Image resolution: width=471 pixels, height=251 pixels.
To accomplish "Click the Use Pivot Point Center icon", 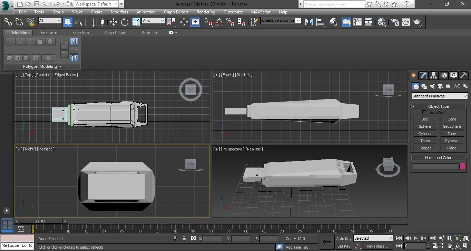I will [171, 22].
